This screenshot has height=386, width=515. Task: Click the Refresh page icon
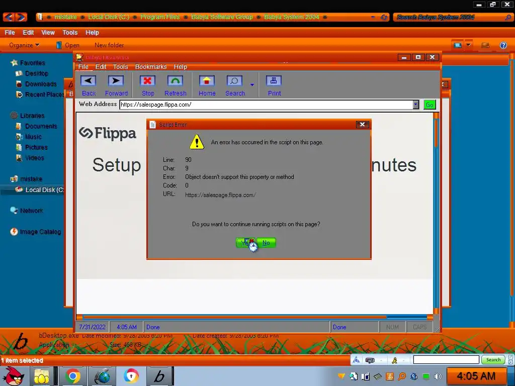click(x=175, y=81)
